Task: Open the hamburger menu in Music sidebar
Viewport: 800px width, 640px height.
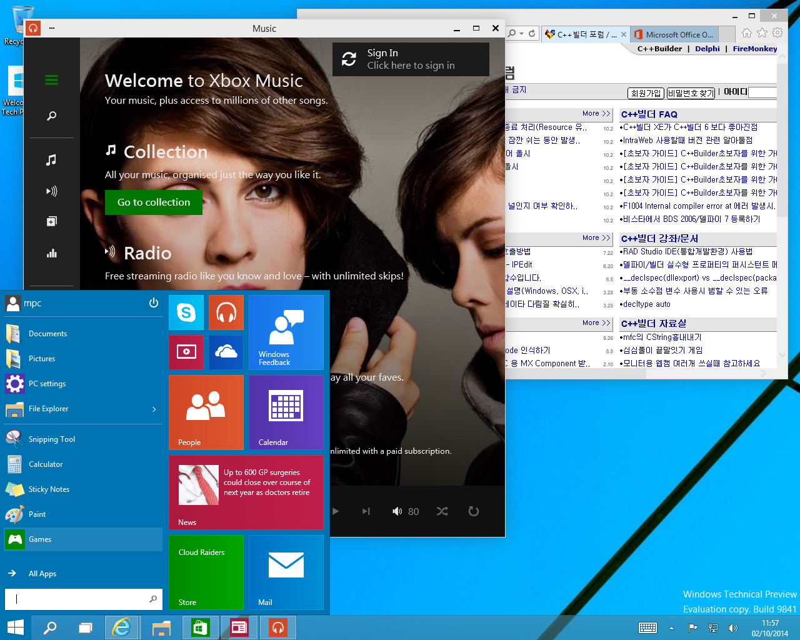Action: [x=52, y=79]
